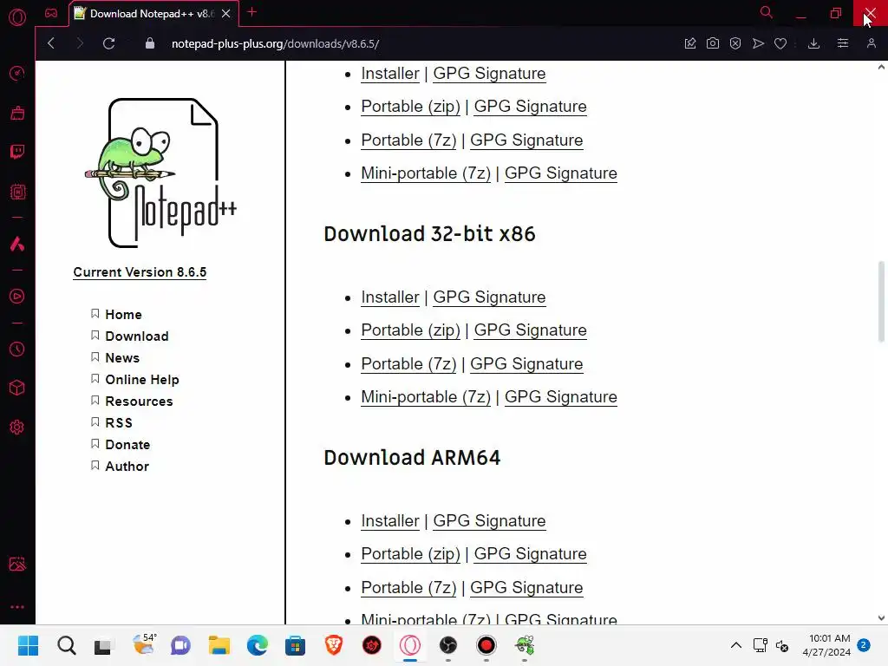Download 32-bit x86 Portable (zip)
This screenshot has height=666, width=888.
(410, 330)
